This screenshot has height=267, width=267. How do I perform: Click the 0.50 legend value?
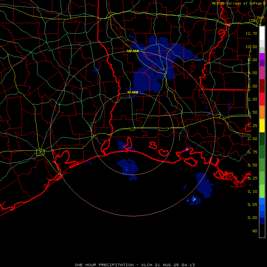click(x=252, y=165)
